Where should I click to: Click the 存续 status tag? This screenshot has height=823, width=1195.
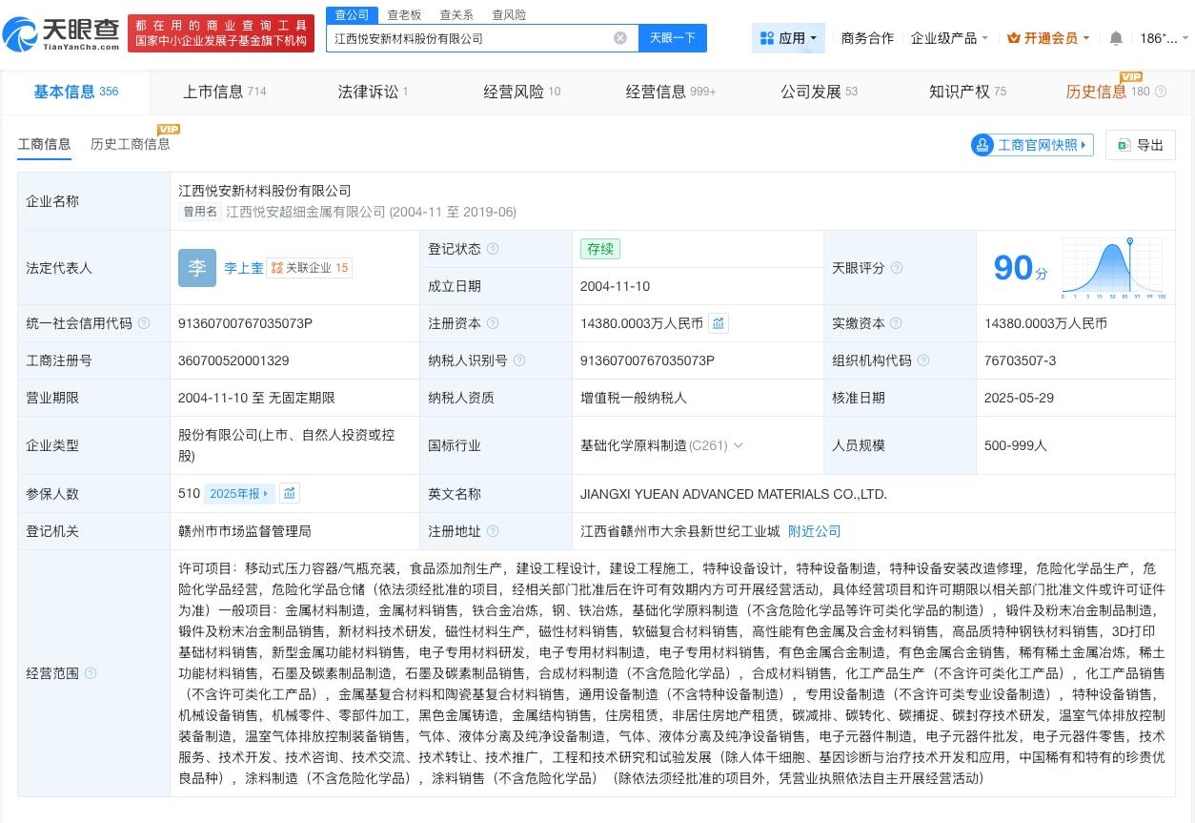point(600,249)
